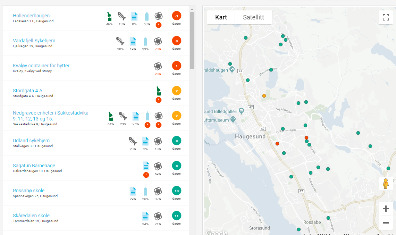The image size is (396, 235).
Task: Open Skåredalen skole location link
Action: pyautogui.click(x=31, y=216)
